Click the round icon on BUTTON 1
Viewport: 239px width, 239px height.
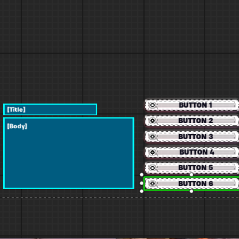[x=152, y=105]
